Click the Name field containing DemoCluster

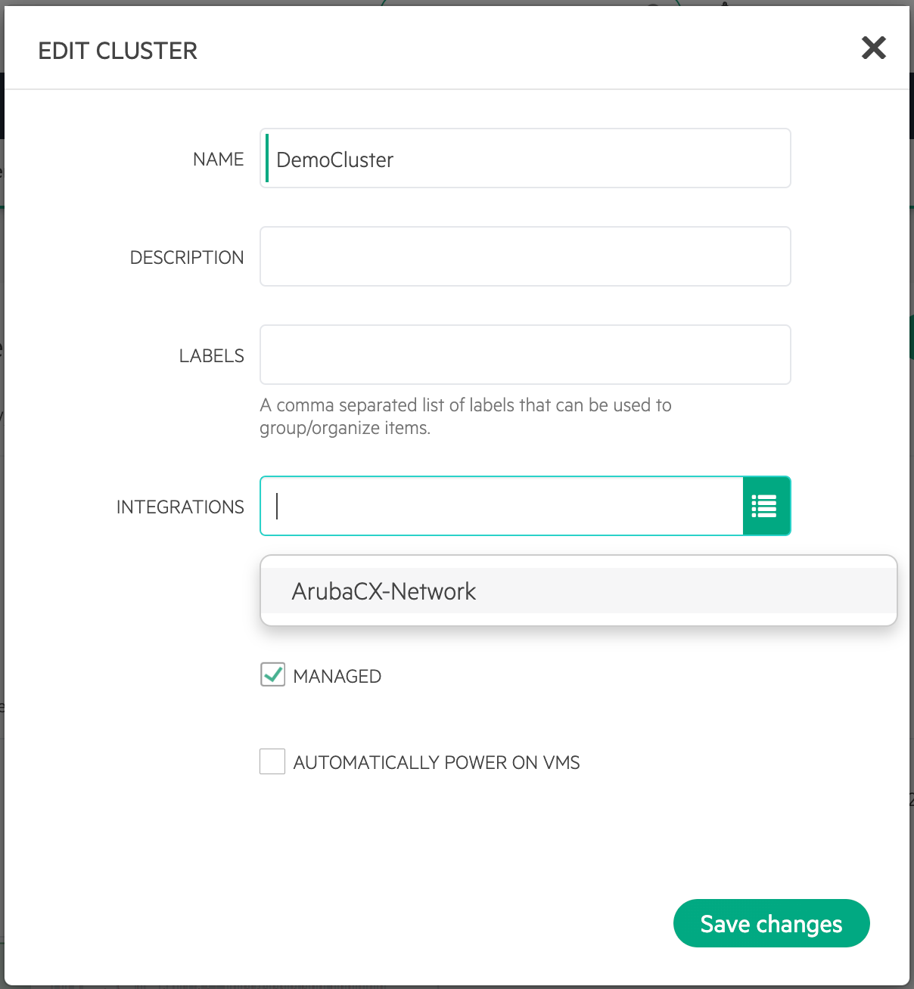coord(525,158)
